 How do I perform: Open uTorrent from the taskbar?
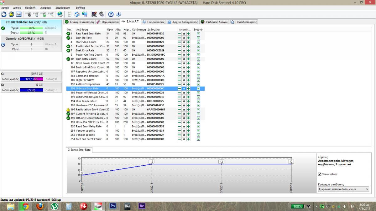coord(54,206)
